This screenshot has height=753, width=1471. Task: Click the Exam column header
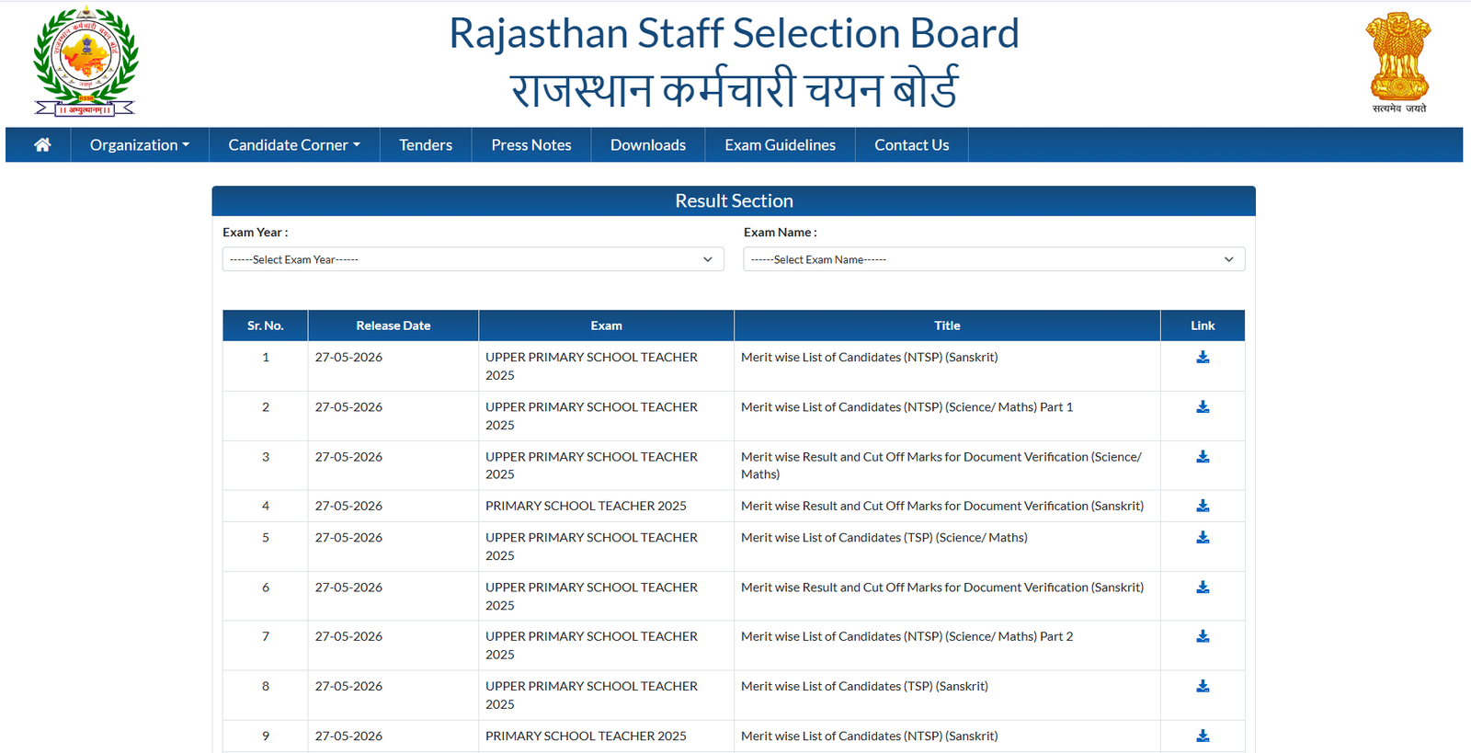click(606, 325)
